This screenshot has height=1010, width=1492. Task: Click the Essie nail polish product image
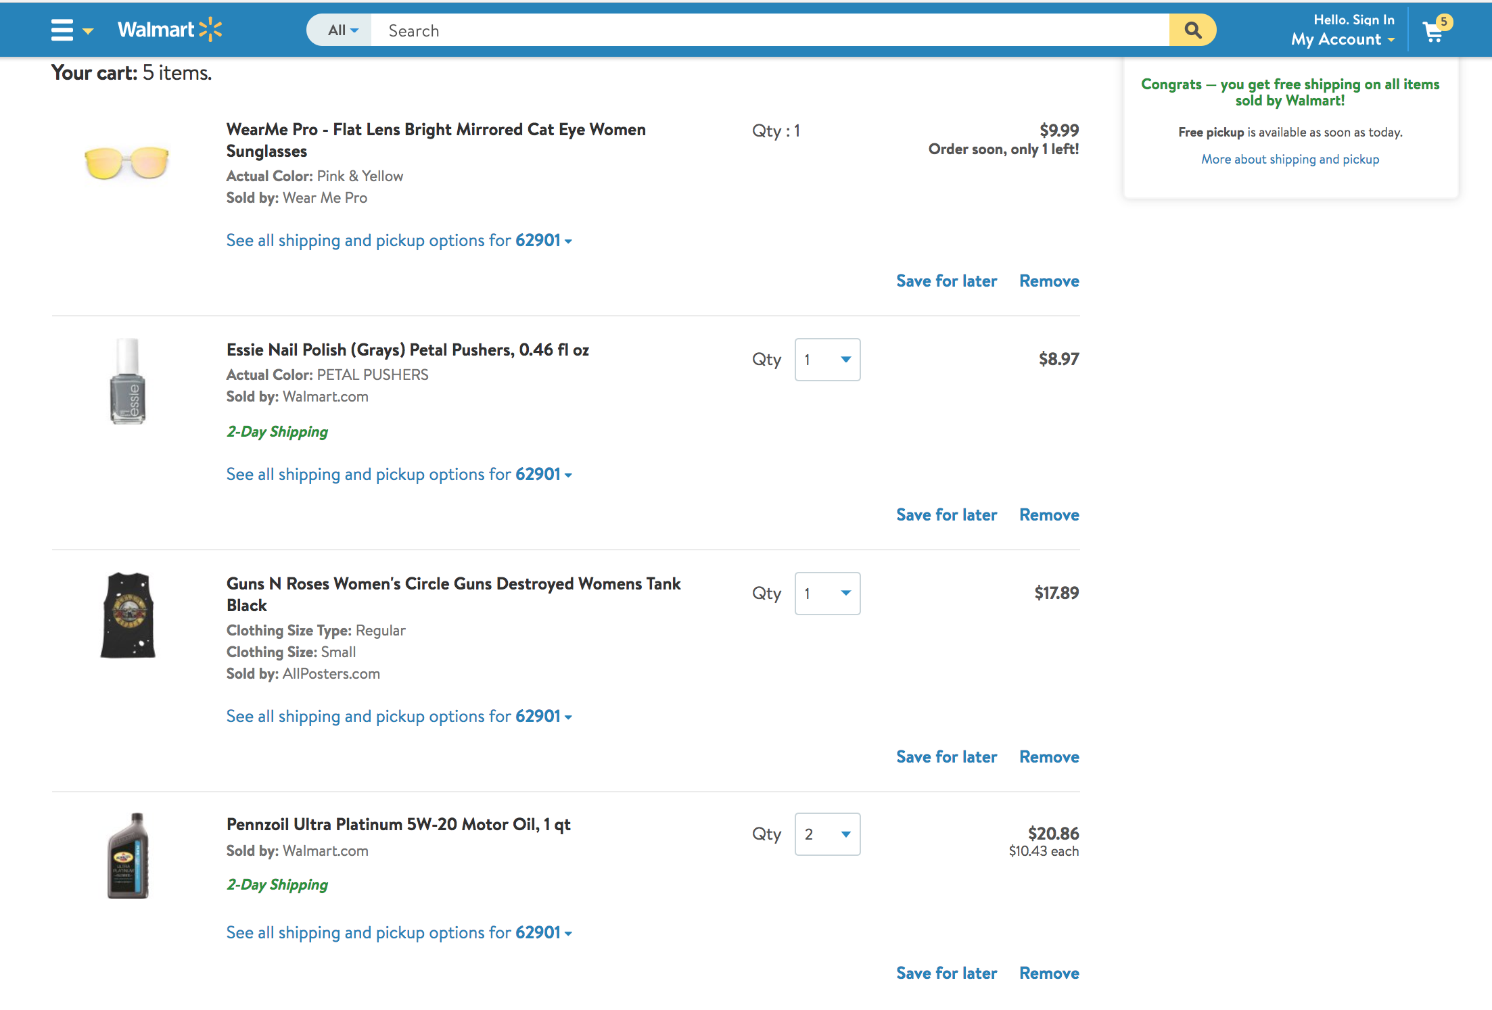pyautogui.click(x=127, y=381)
